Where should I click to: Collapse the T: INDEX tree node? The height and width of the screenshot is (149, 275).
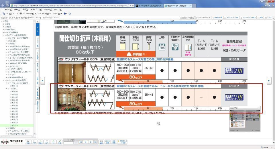tap(6, 89)
